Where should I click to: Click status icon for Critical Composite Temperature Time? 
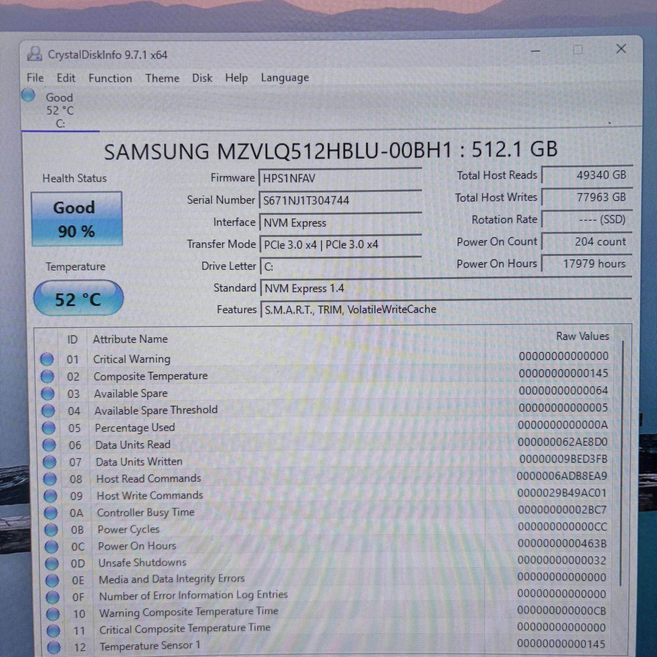point(53,631)
